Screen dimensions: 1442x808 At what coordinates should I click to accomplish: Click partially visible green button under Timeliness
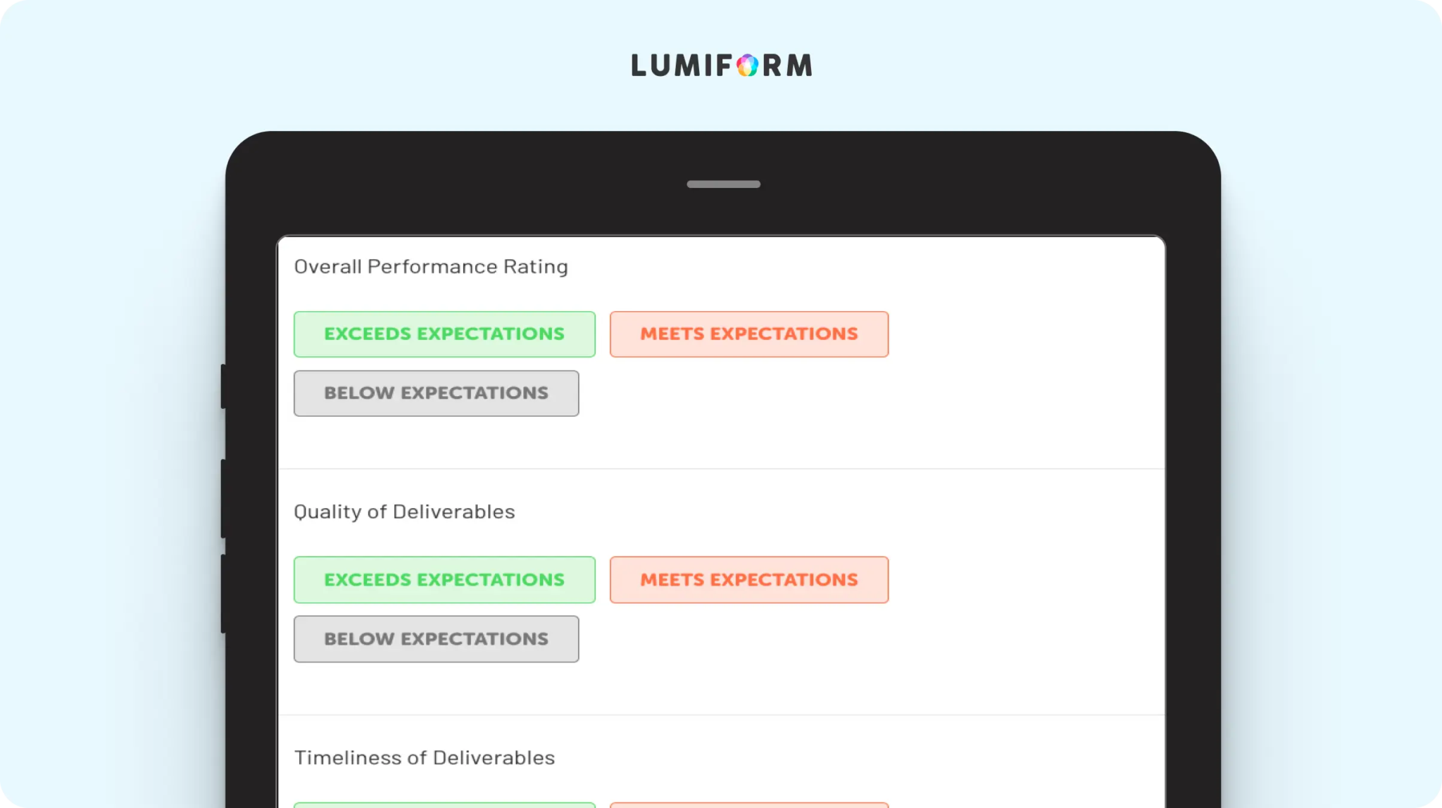pos(444,804)
